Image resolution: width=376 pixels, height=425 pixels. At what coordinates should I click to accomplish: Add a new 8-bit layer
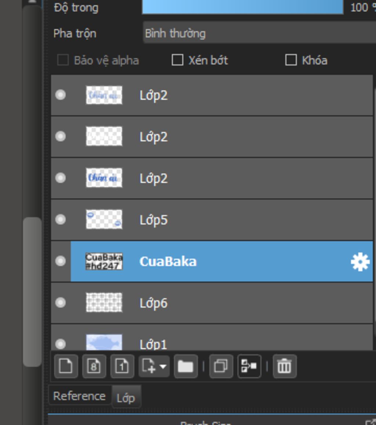click(94, 366)
